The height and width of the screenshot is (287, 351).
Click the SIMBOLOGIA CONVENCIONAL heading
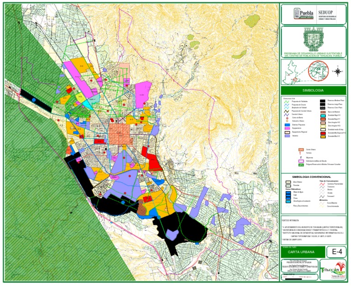point(311,177)
